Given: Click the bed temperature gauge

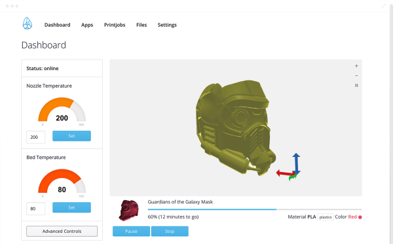Looking at the screenshot, I should click(x=62, y=182).
